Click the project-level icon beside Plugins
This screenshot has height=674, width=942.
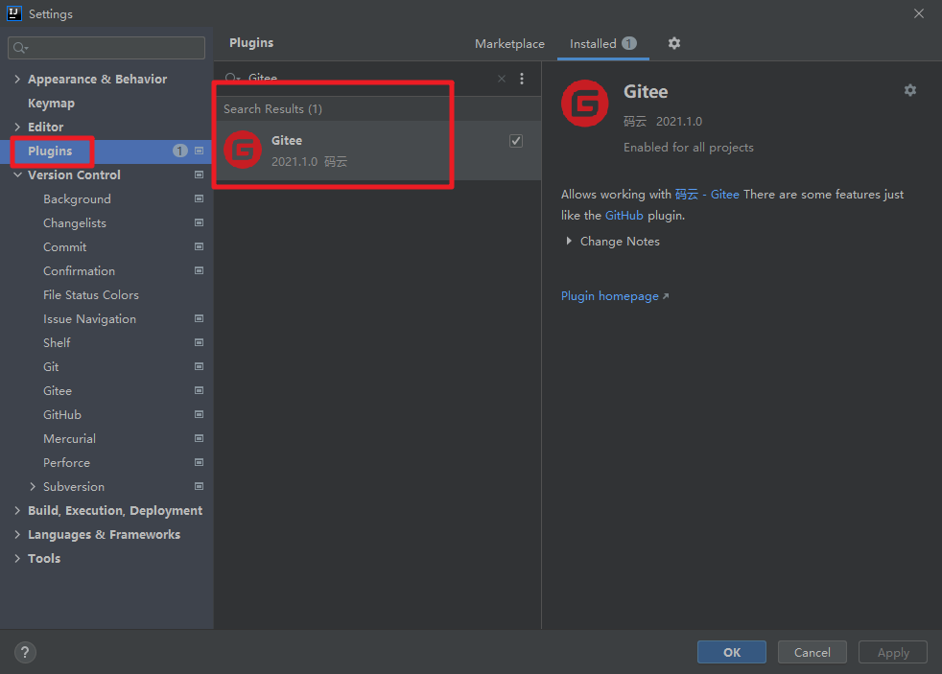point(199,151)
